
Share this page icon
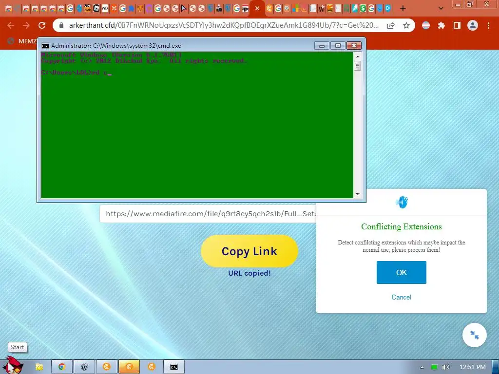pyautogui.click(x=391, y=25)
